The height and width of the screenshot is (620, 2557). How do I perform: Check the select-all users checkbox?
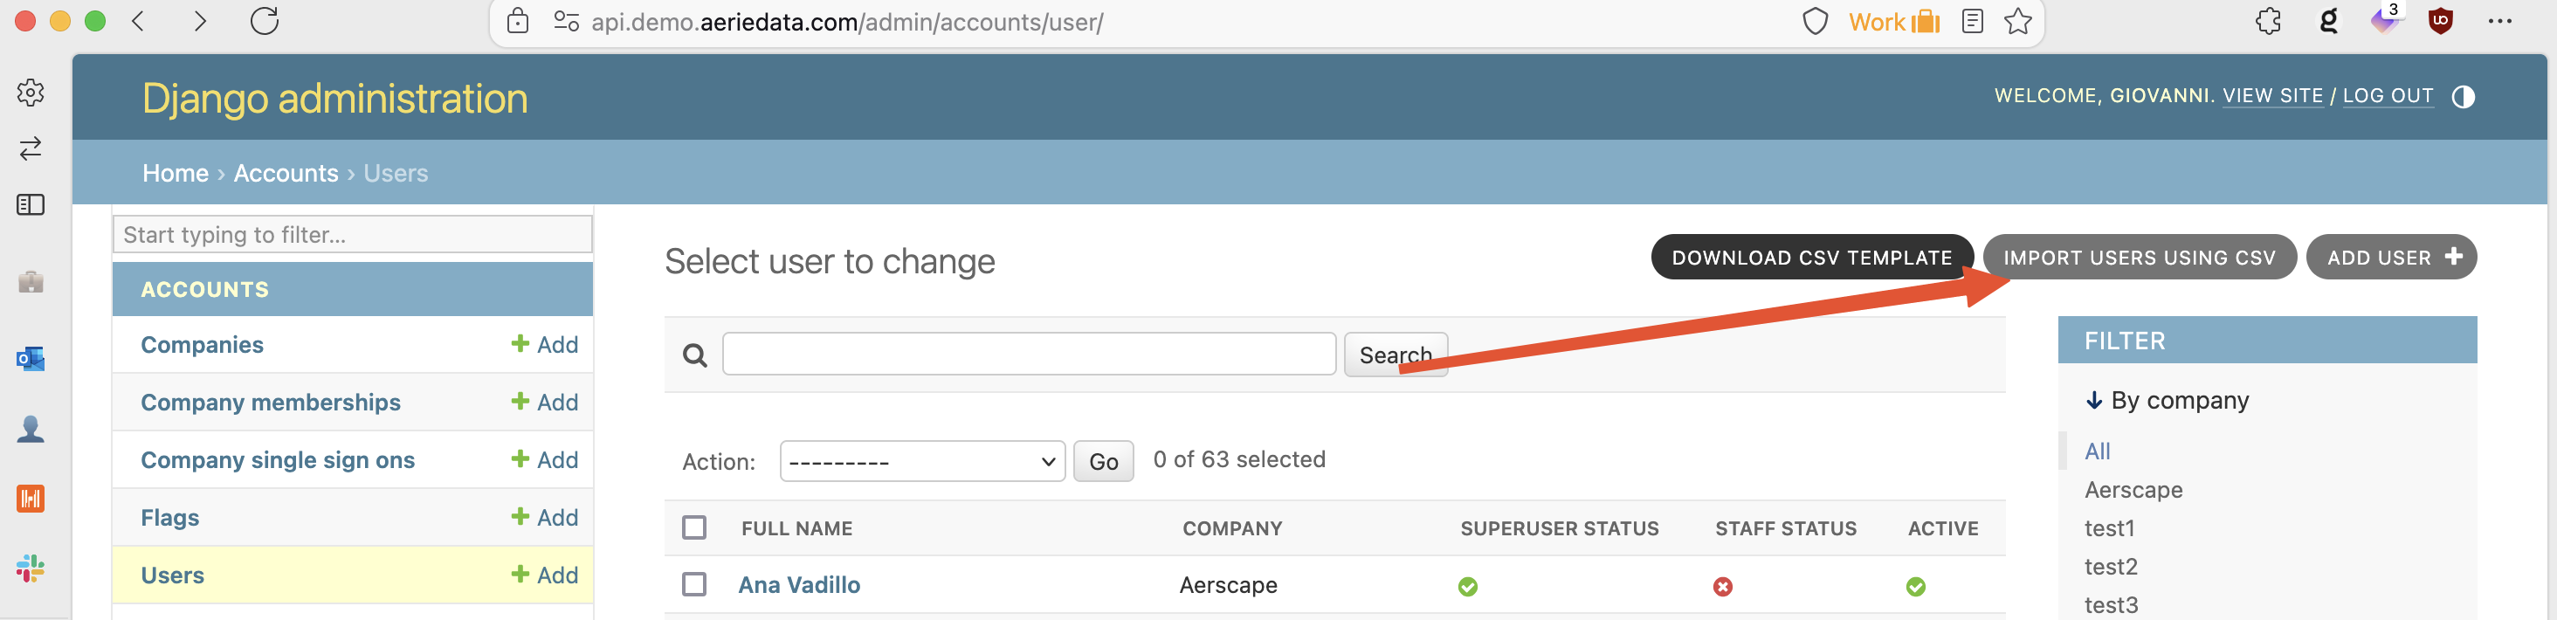tap(695, 527)
